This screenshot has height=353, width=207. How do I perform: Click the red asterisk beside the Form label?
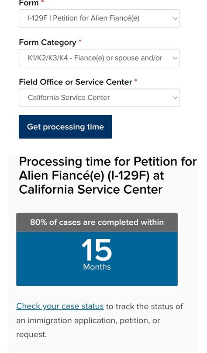point(42,2)
